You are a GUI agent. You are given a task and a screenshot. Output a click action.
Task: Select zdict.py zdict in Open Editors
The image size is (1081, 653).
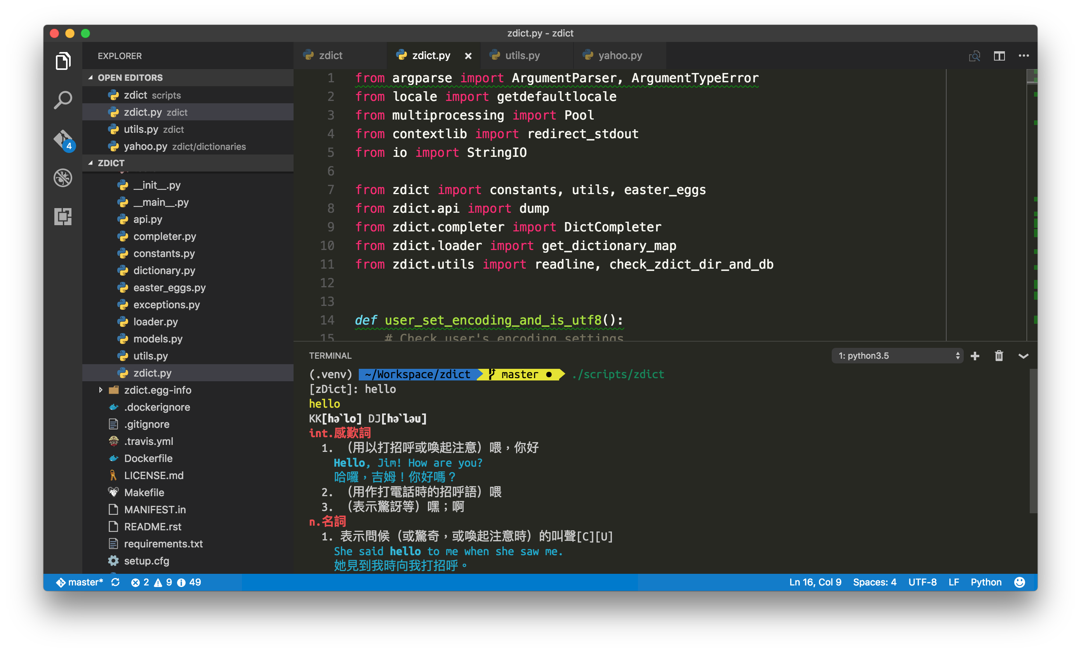[188, 112]
